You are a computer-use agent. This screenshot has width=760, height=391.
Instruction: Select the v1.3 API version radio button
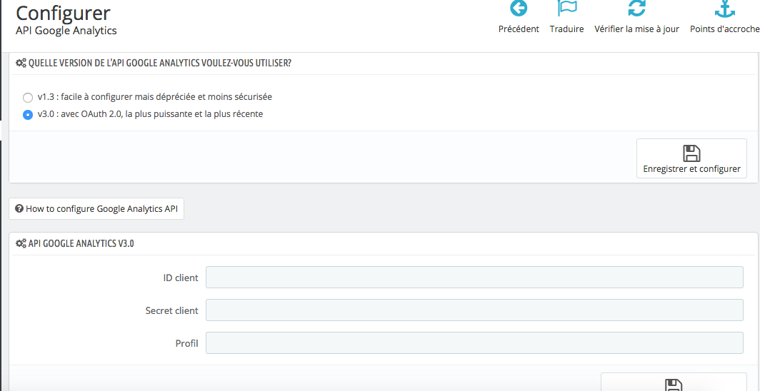click(28, 97)
